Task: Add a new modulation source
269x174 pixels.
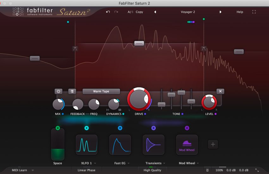Action: (213, 144)
